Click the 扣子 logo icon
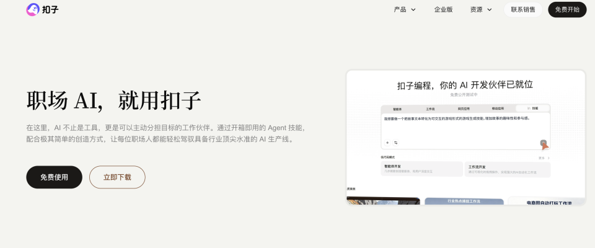 (x=33, y=9)
